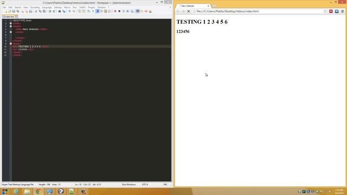Toggle the highlighted Indent Guide icon
Viewport: 347px width, 195px height.
[97, 11]
